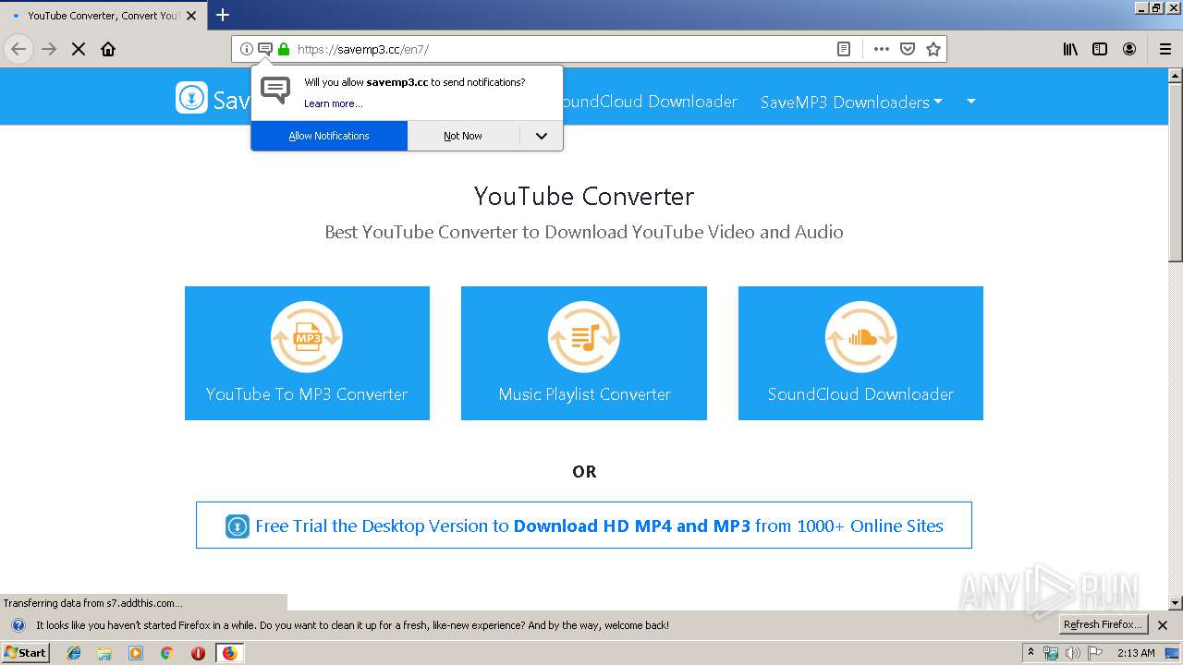The image size is (1183, 665).
Task: Open a new tab with plus button
Action: click(x=223, y=15)
